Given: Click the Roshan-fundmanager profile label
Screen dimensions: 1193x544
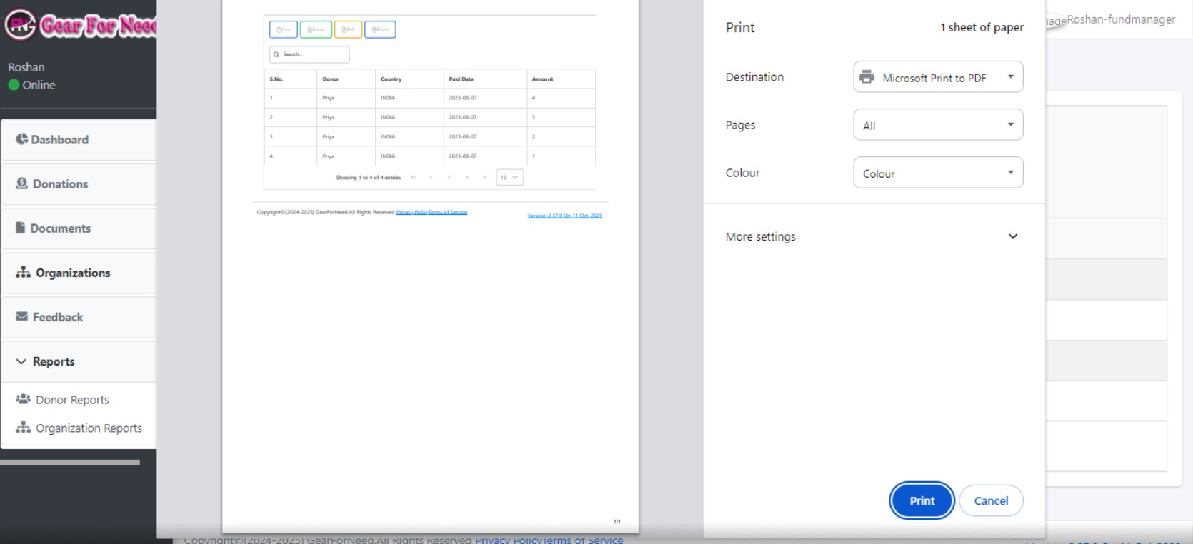Looking at the screenshot, I should point(1121,19).
